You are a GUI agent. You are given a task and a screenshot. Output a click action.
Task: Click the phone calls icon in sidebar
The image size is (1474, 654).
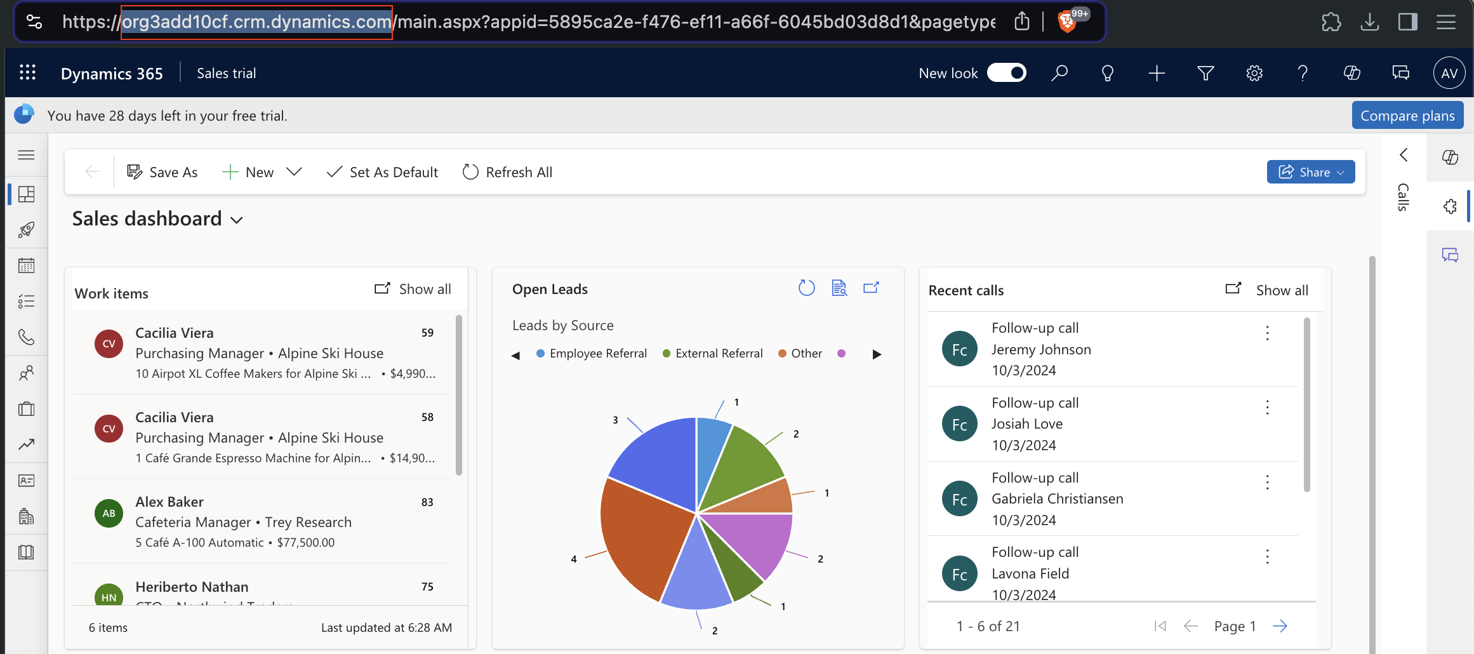click(x=26, y=337)
